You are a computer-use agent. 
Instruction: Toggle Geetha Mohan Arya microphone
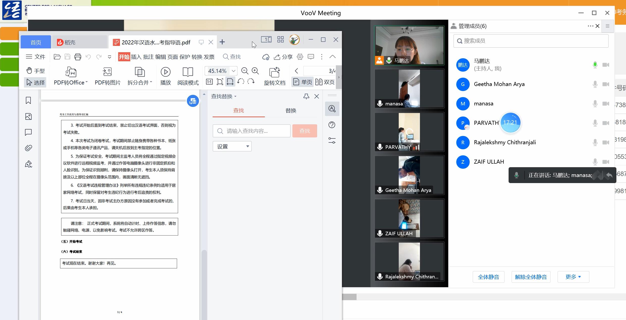[595, 84]
